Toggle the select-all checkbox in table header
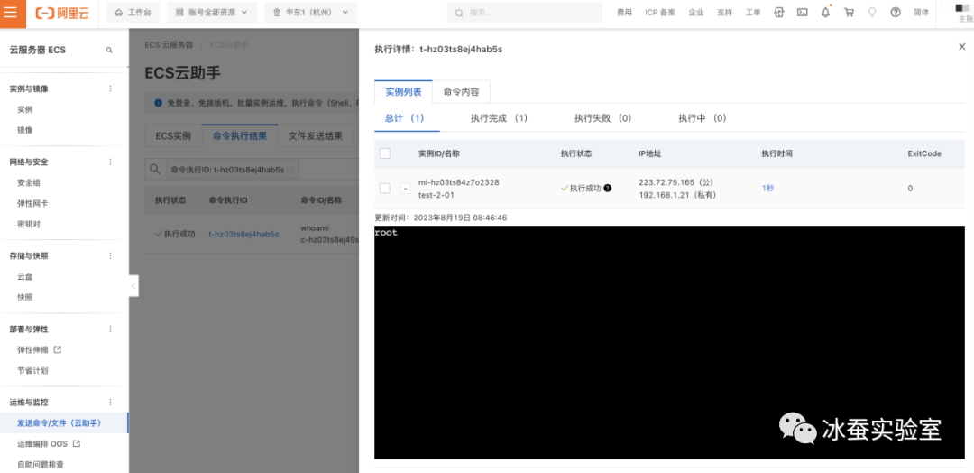The width and height of the screenshot is (974, 473). pyautogui.click(x=385, y=153)
